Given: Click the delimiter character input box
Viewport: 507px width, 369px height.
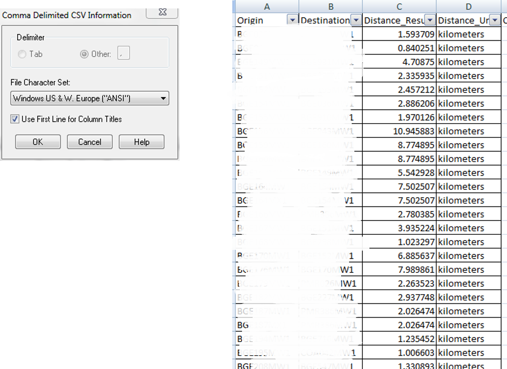Looking at the screenshot, I should pyautogui.click(x=124, y=54).
